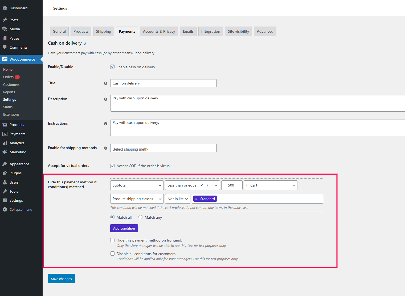Image resolution: width=405 pixels, height=296 pixels.
Task: Click the Analytics bar chart icon
Action: pos(5,143)
